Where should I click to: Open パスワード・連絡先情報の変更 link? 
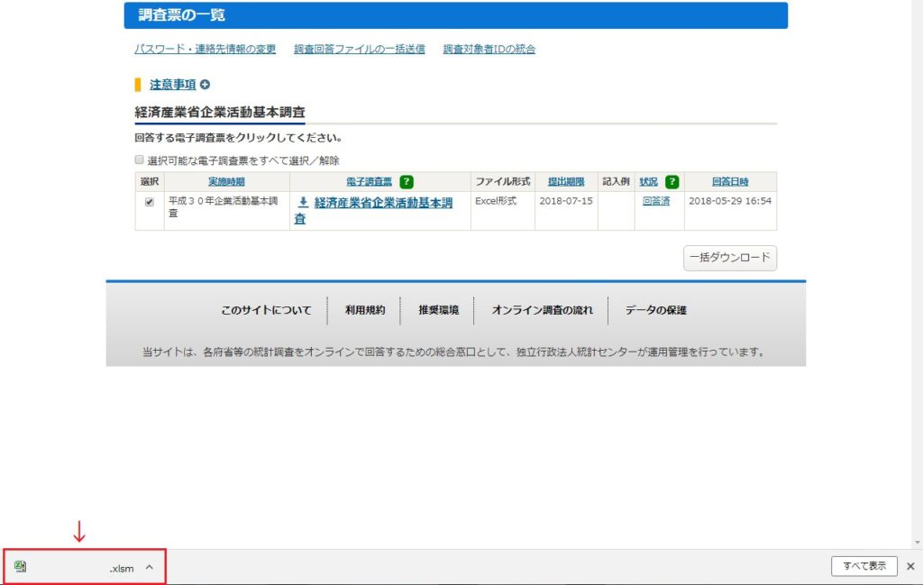click(205, 50)
